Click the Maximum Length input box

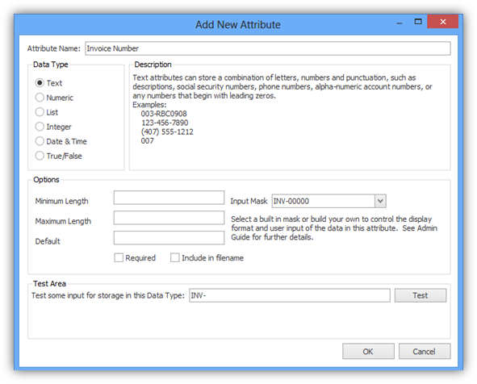tap(169, 218)
